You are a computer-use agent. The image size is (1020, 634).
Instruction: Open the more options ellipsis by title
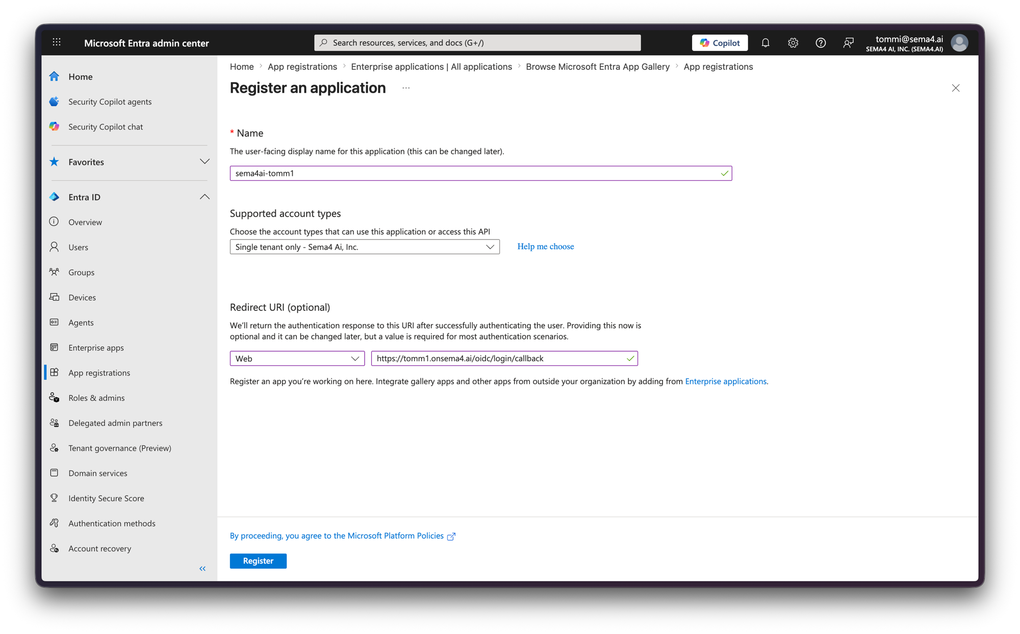[x=406, y=88]
